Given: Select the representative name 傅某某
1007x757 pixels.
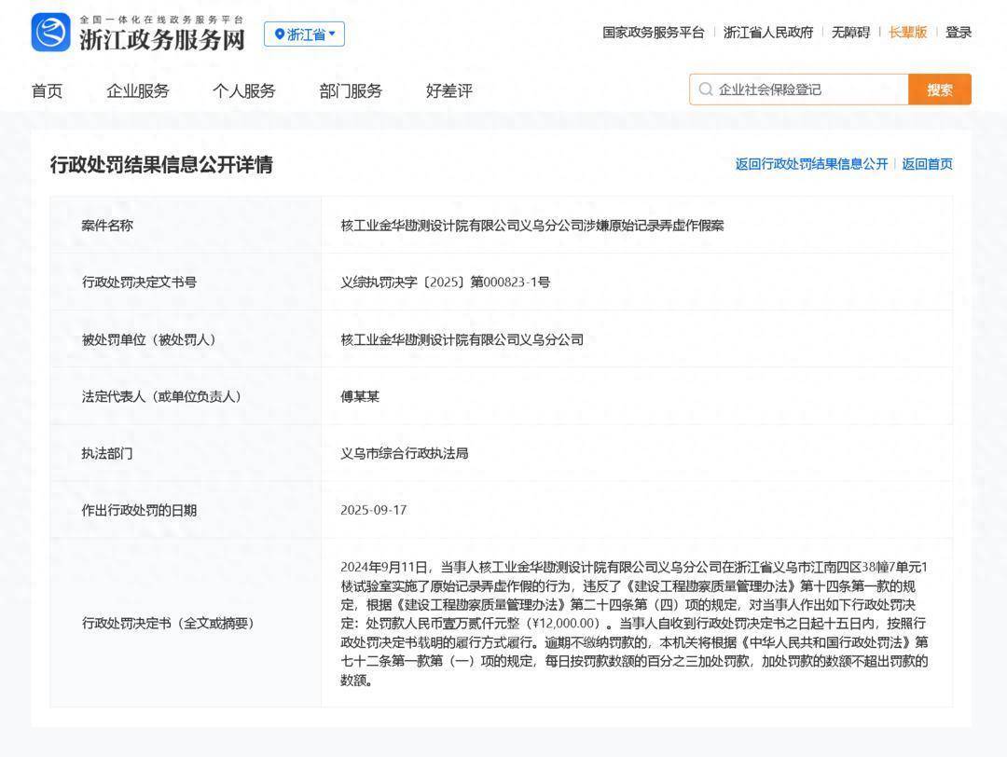Looking at the screenshot, I should pyautogui.click(x=360, y=396).
